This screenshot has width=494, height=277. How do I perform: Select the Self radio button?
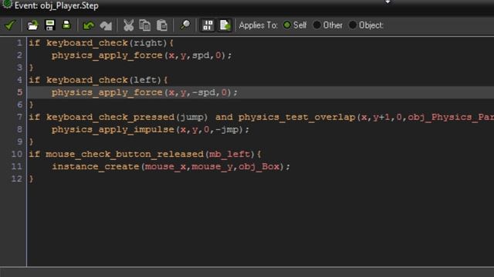[x=286, y=25]
